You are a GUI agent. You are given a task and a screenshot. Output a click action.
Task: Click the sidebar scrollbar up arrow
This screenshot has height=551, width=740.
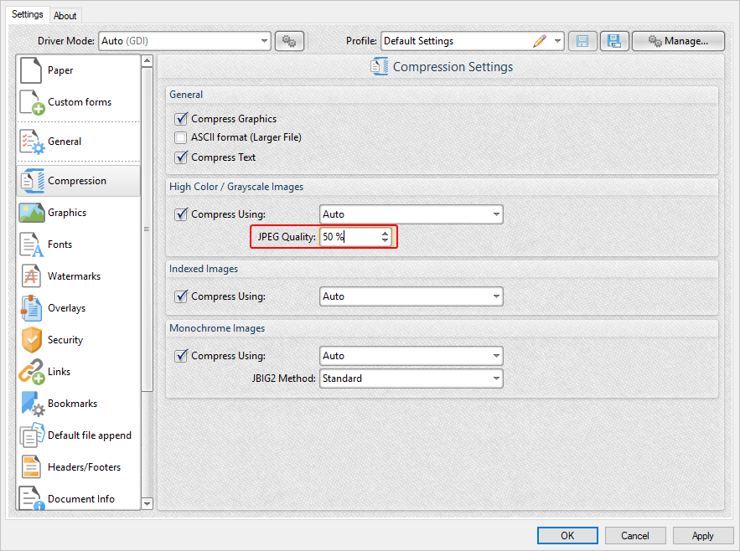point(147,60)
